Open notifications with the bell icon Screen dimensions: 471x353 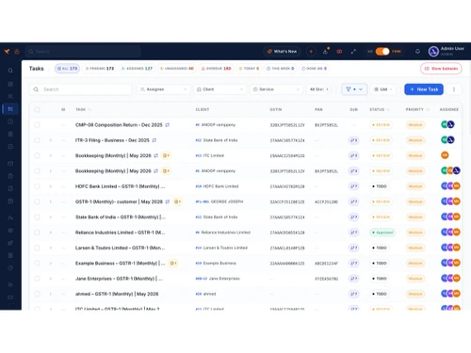(417, 51)
